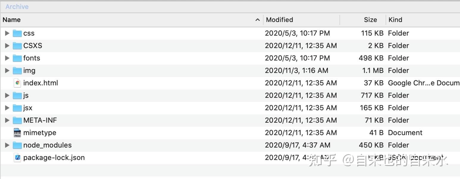Image resolution: width=460 pixels, height=179 pixels.
Task: Sort by the Name column header
Action: tap(12, 20)
